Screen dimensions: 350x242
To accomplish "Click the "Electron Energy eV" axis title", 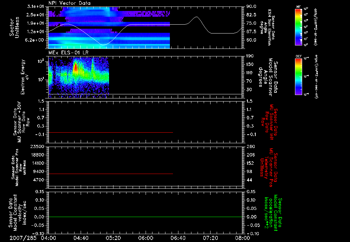I will (25, 77).
